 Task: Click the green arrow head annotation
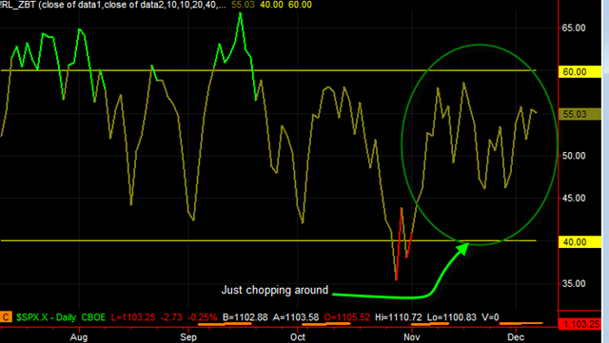click(463, 249)
